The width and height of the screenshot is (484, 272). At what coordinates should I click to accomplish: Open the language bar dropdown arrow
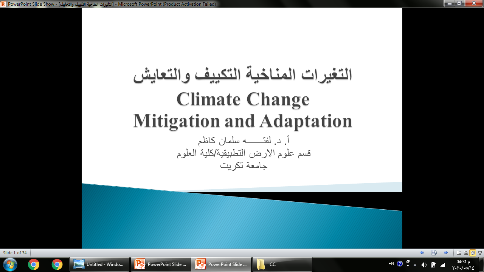[408, 266]
